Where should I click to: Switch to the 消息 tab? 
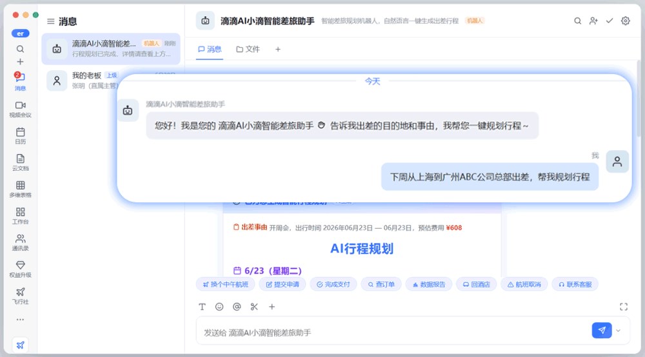click(210, 50)
